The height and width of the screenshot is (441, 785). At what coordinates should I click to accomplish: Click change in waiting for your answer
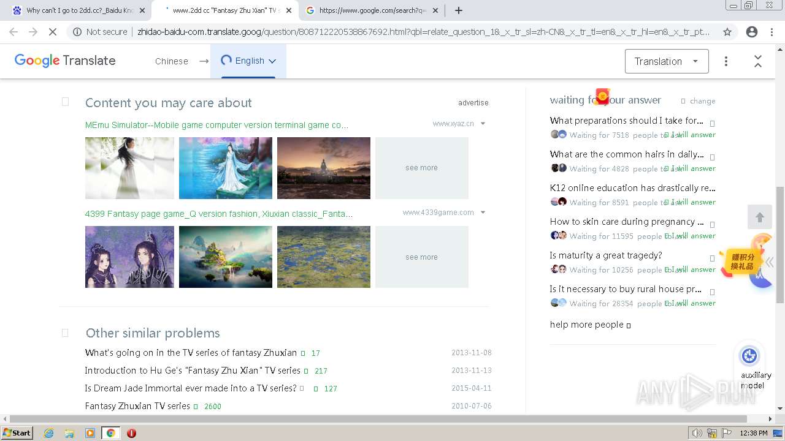tap(702, 101)
